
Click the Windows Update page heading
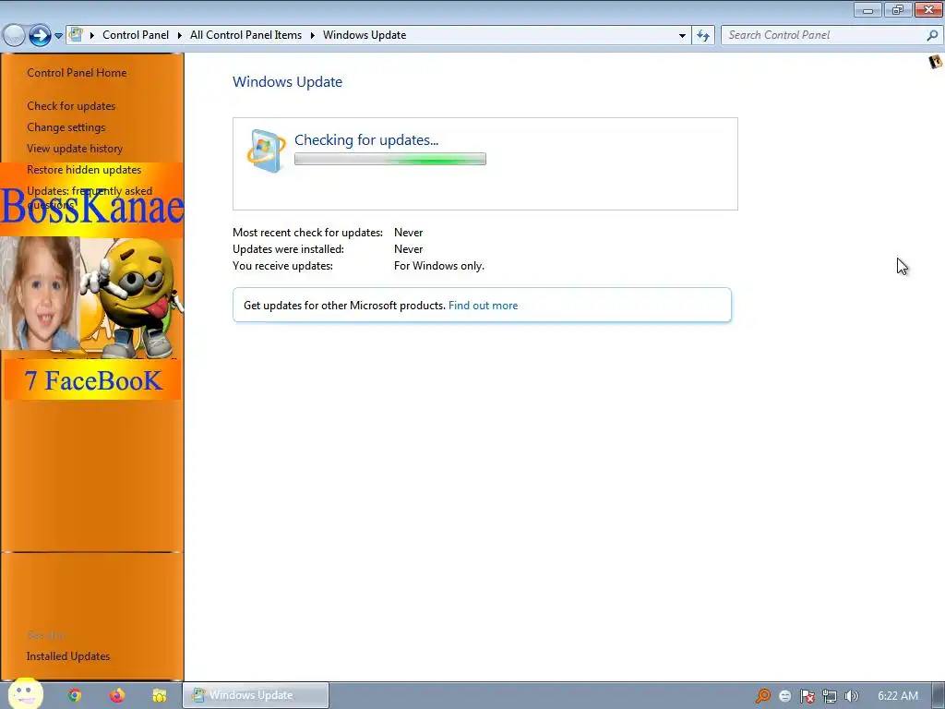coord(288,81)
